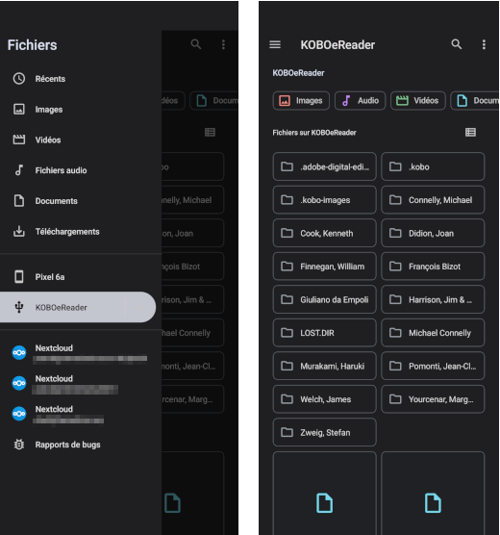The image size is (500, 535).
Task: Open the Giuliano da Empoli folder
Action: click(324, 299)
